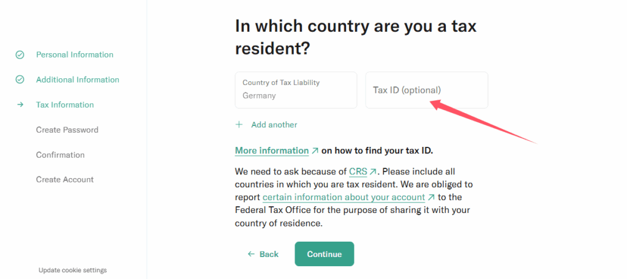Go to the Personal Information step
The height and width of the screenshot is (279, 627).
click(74, 55)
